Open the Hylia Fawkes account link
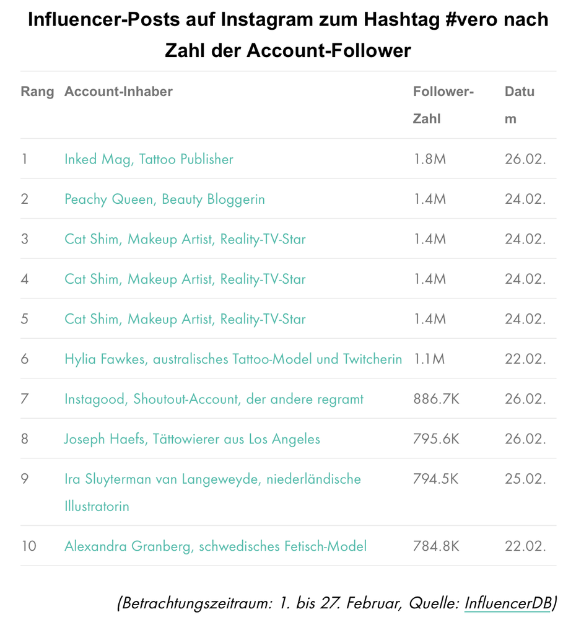The height and width of the screenshot is (625, 576). 233,359
